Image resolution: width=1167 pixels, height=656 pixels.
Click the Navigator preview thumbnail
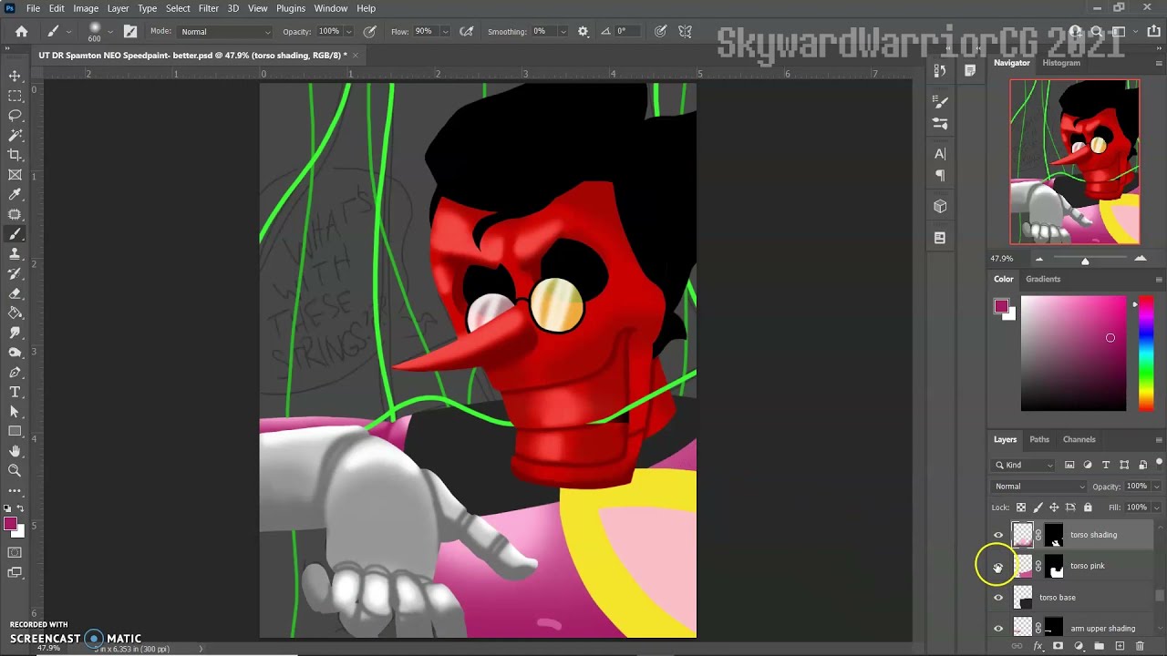pos(1074,161)
